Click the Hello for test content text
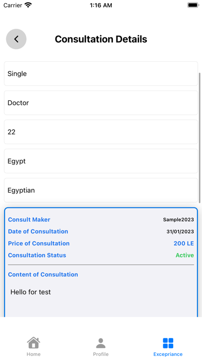Image resolution: width=202 pixels, height=358 pixels. pyautogui.click(x=30, y=292)
